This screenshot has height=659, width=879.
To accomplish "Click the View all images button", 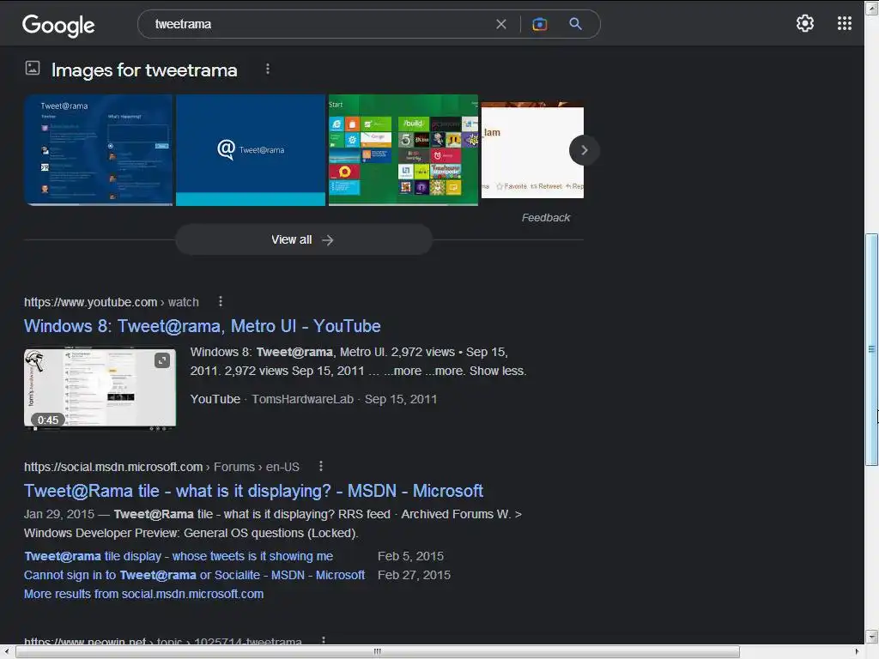I will (x=304, y=240).
